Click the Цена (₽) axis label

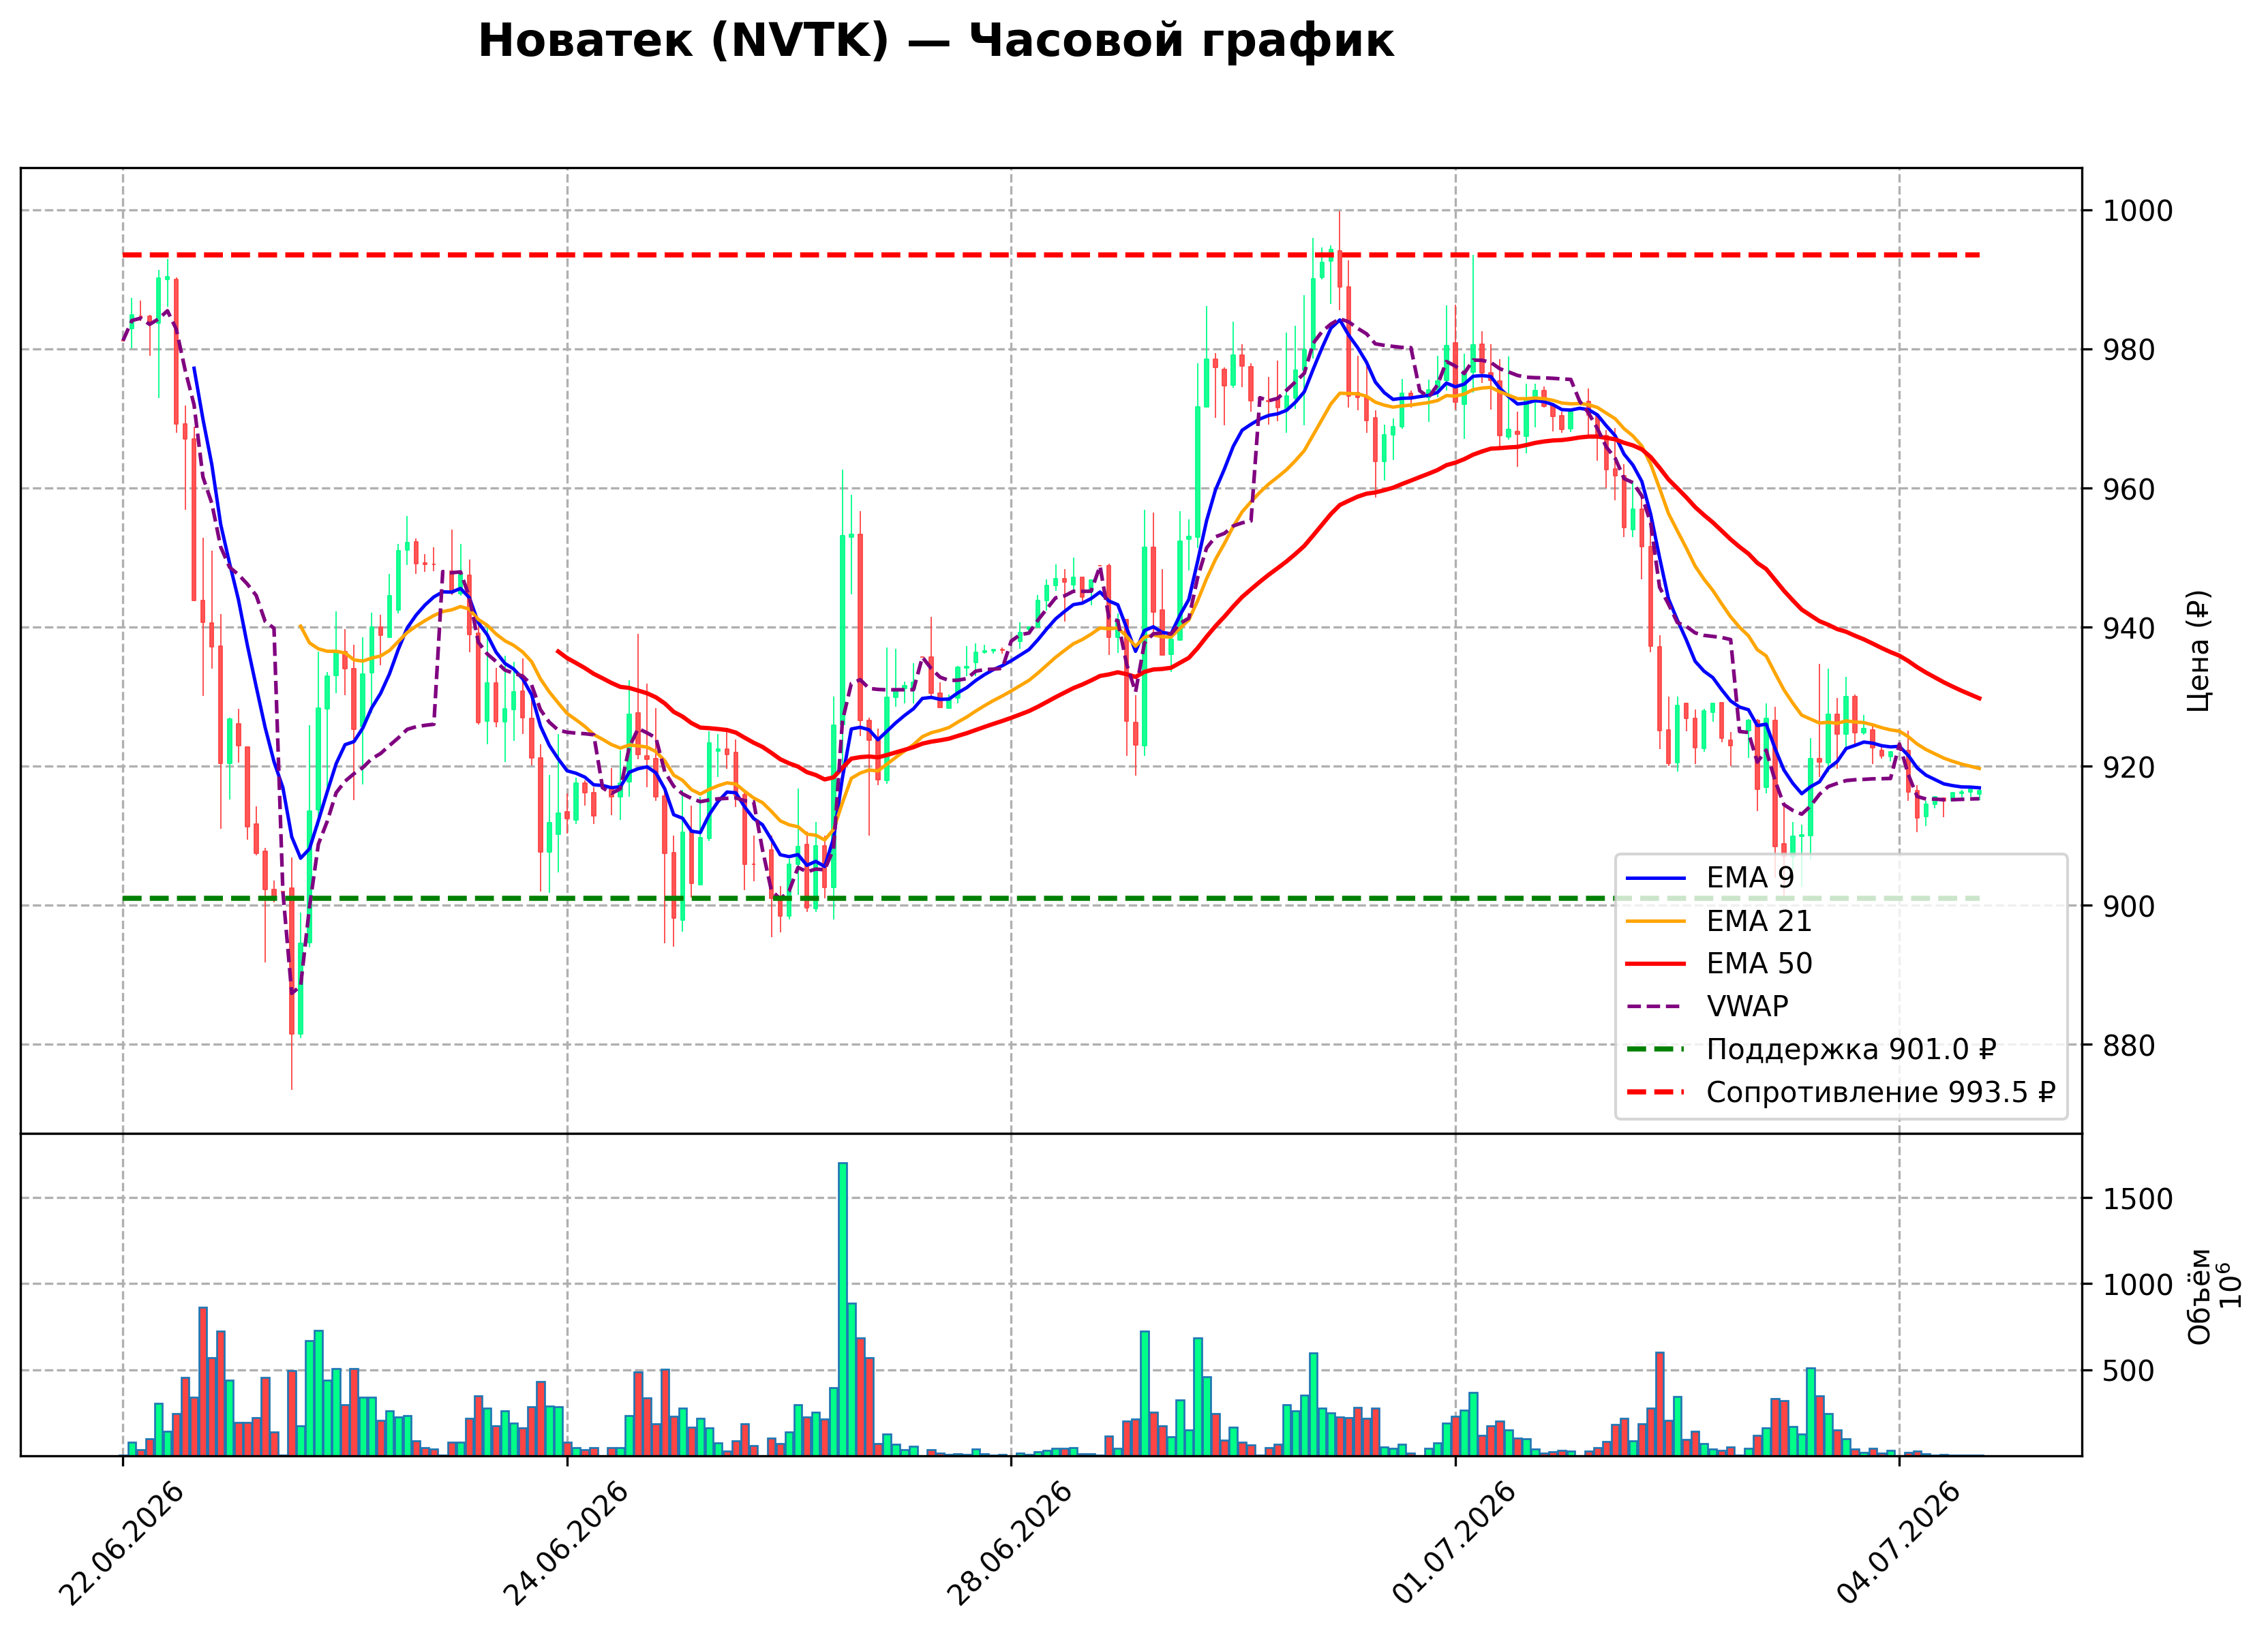point(2198,651)
